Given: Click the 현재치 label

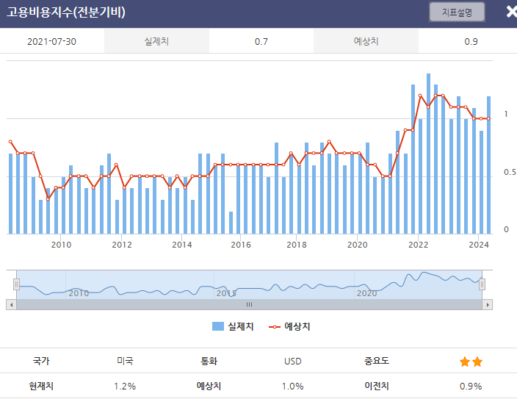Looking at the screenshot, I should (x=41, y=386).
